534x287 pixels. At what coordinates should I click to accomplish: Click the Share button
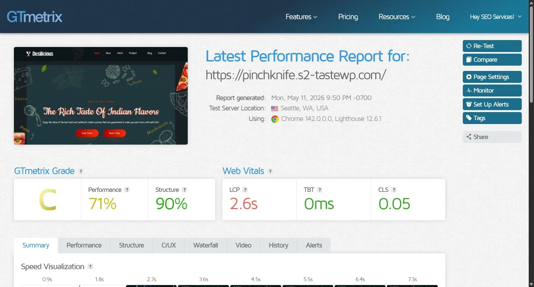(492, 137)
